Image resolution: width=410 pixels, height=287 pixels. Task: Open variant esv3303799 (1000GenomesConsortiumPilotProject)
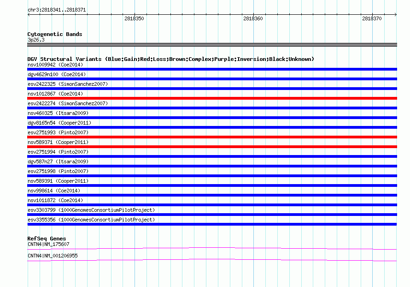pos(91,210)
